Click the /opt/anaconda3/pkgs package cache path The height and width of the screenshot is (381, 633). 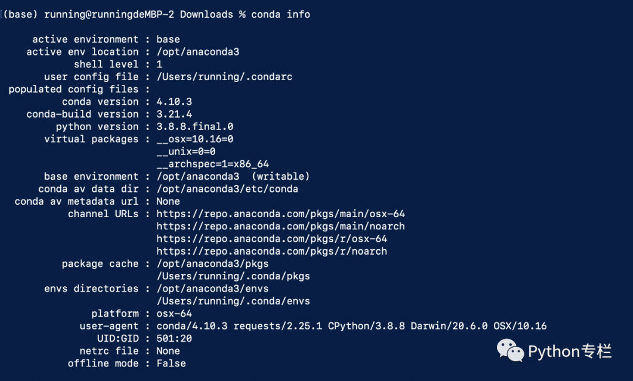[x=212, y=264]
